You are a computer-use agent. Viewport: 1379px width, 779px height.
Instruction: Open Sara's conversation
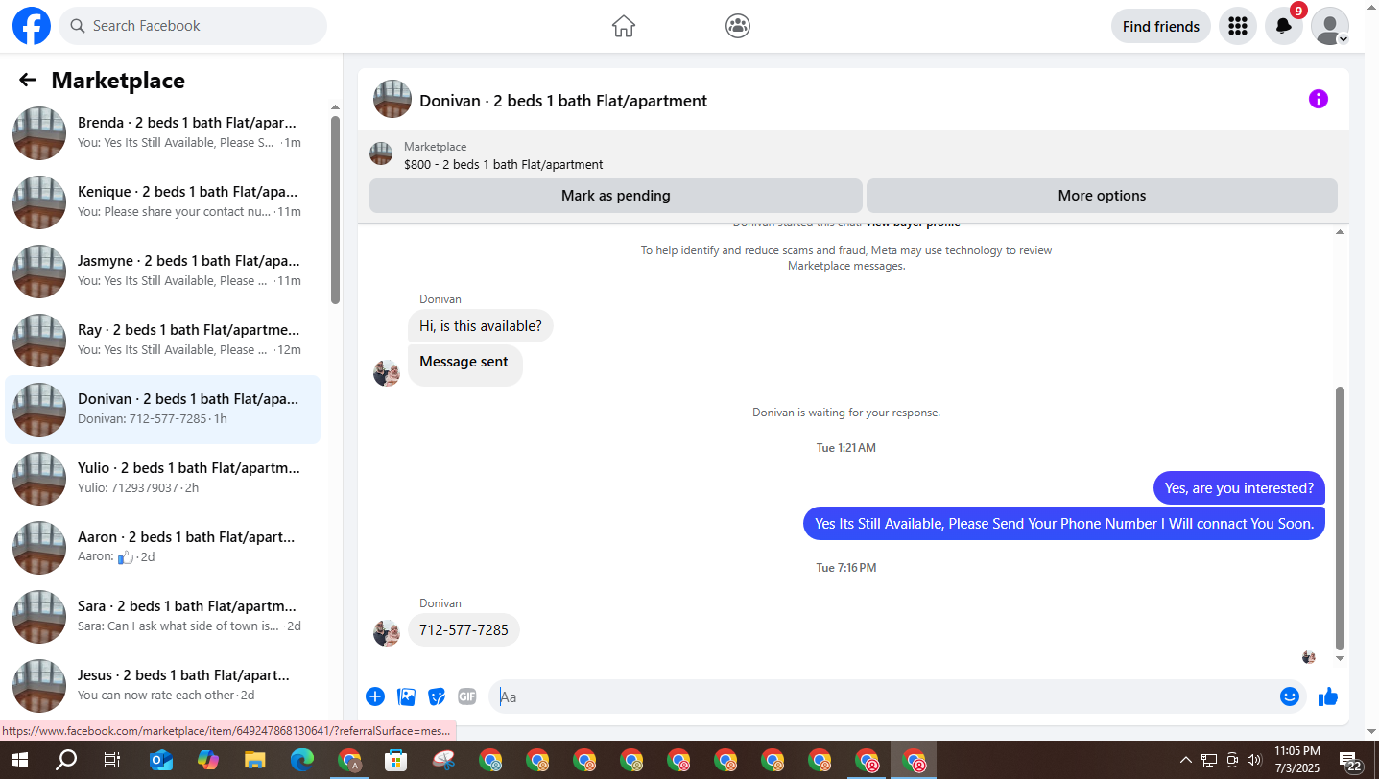[163, 617]
